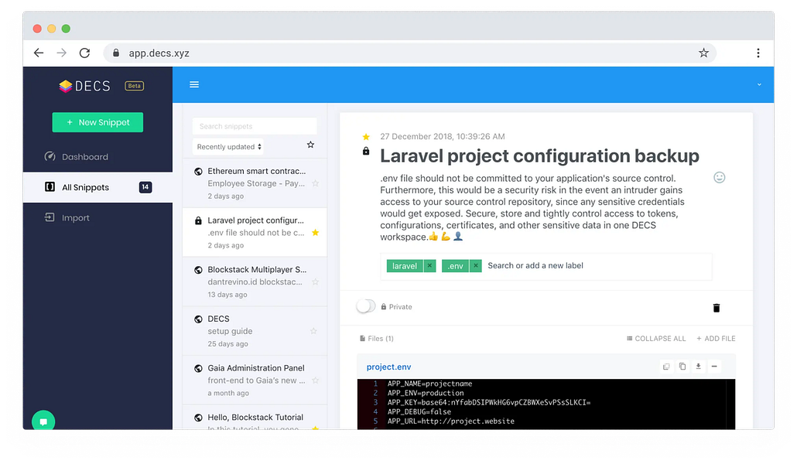797x464 pixels.
Task: Star the DECS setup guide snippet
Action: [313, 331]
